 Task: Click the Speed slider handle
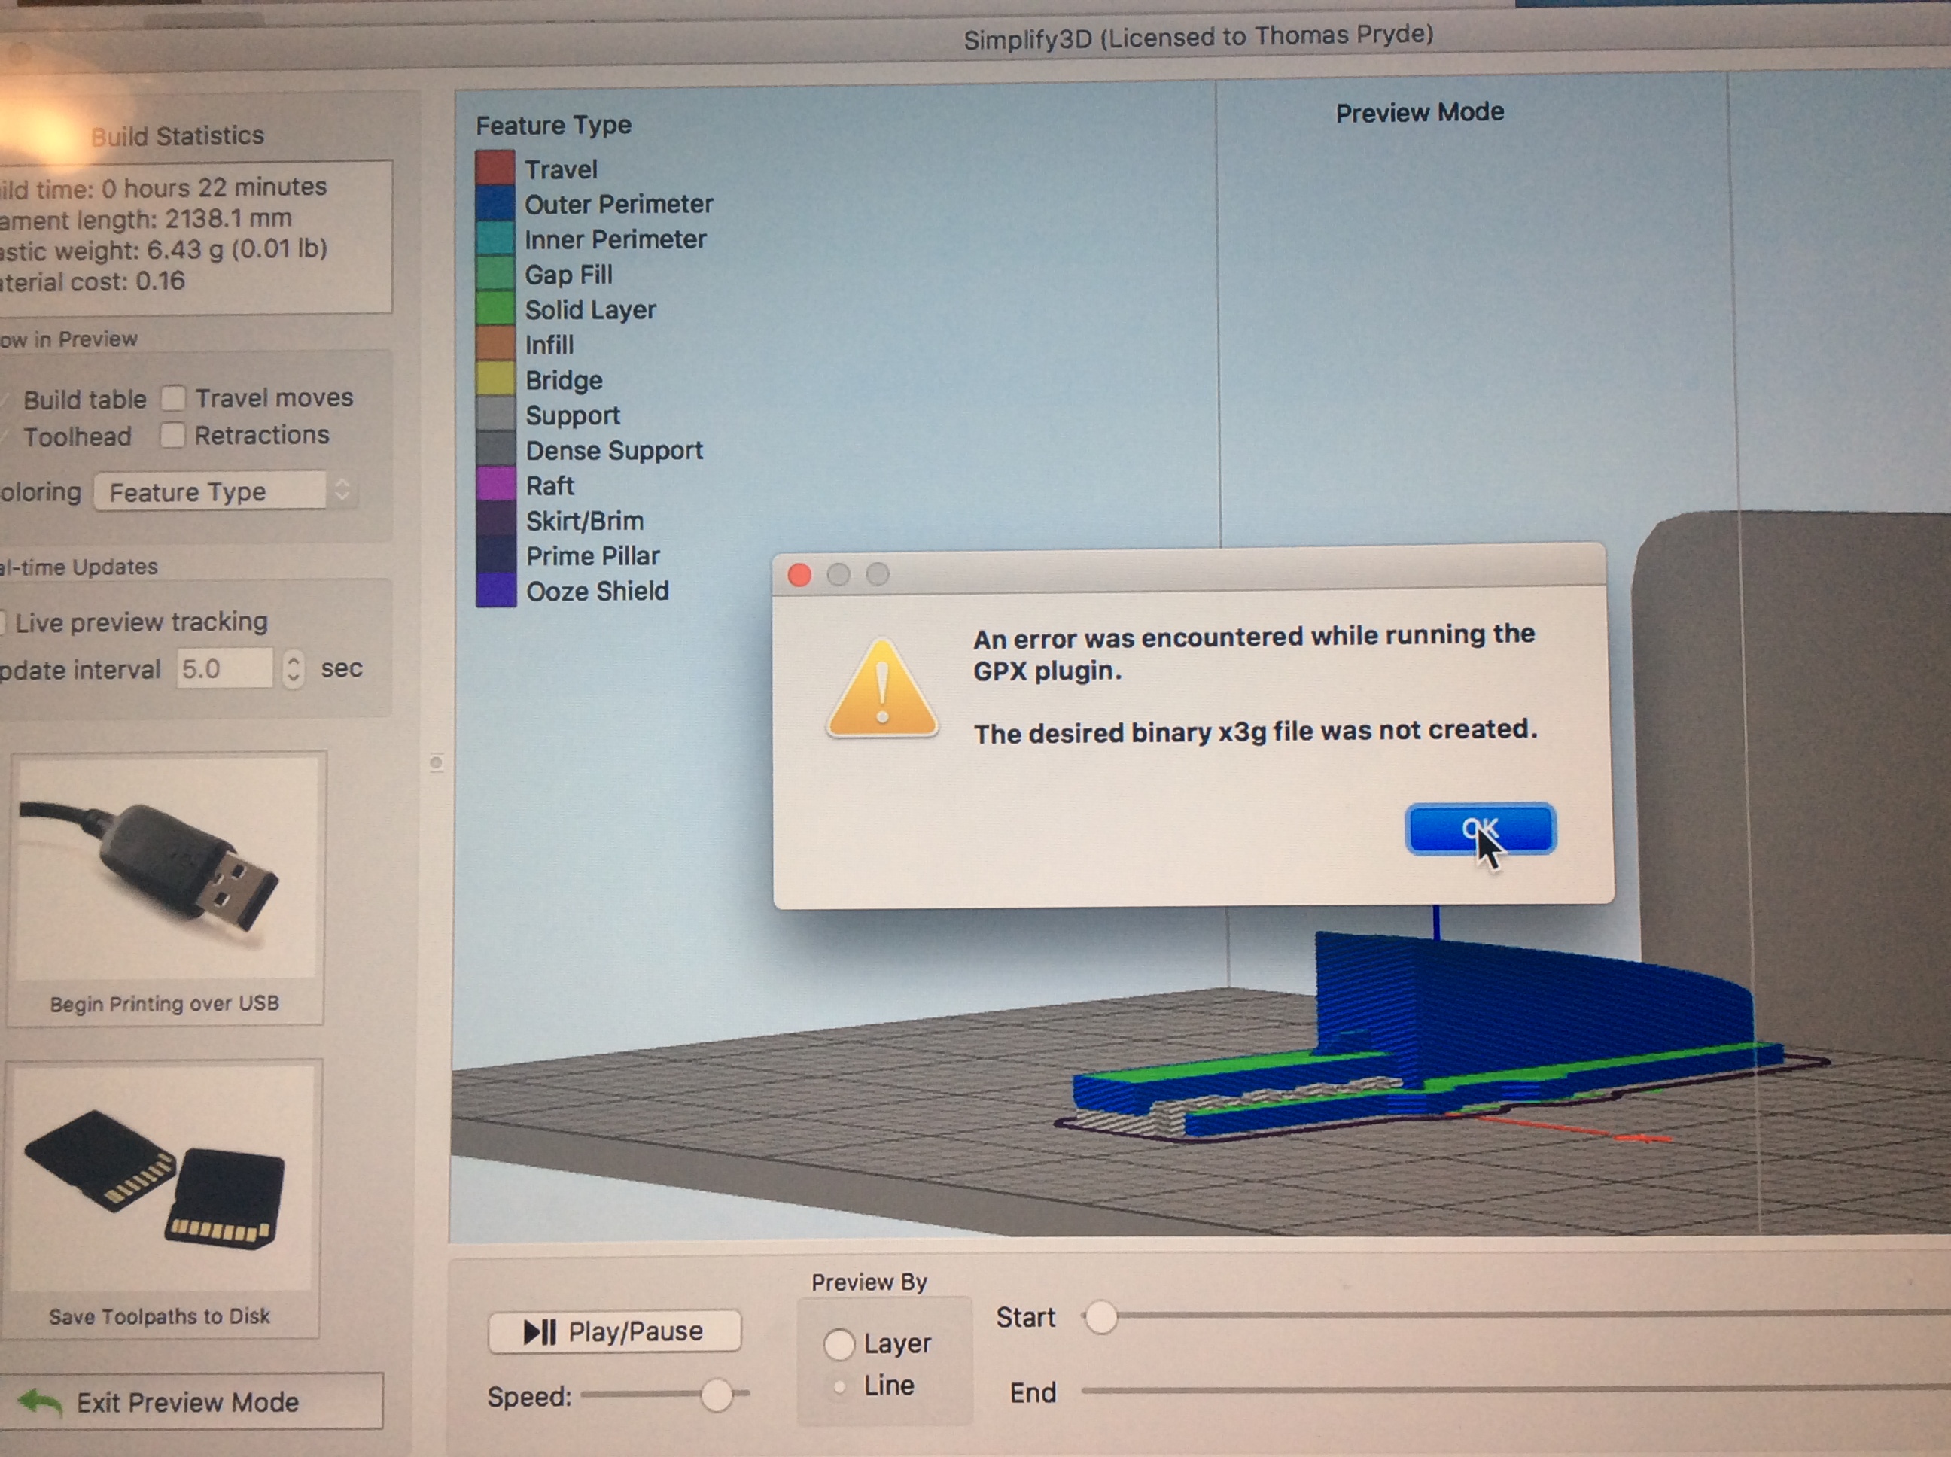[717, 1395]
